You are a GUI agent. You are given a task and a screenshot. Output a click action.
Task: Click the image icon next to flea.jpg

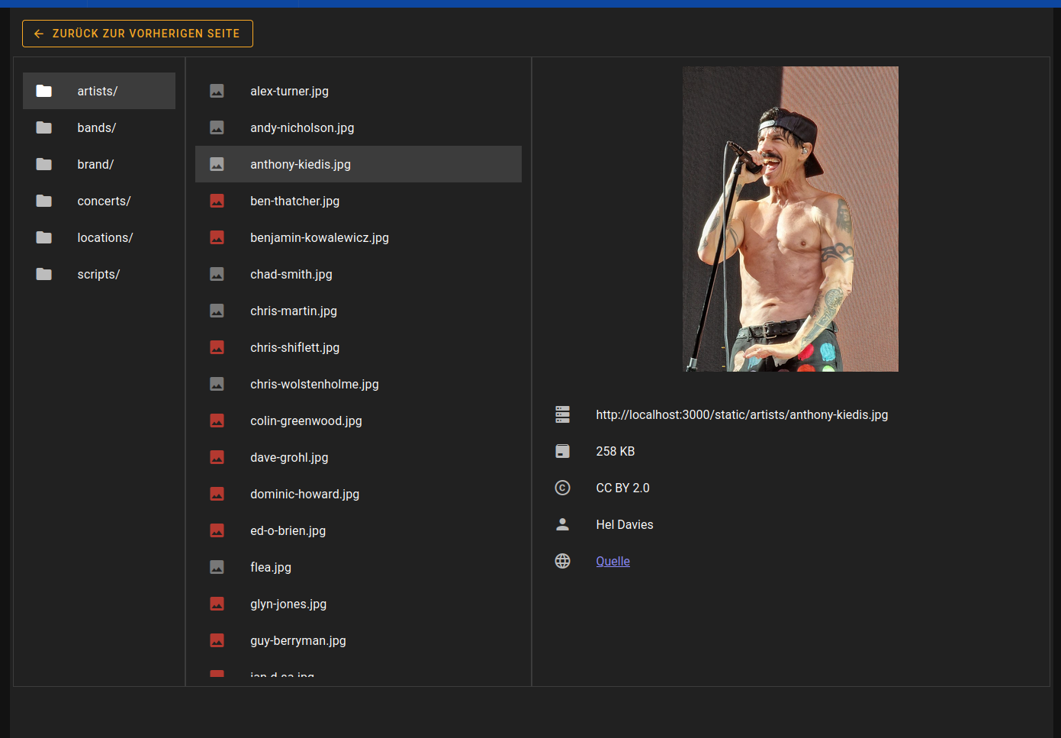217,567
